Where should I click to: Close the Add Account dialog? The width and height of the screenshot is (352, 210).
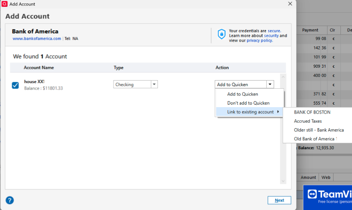click(290, 4)
